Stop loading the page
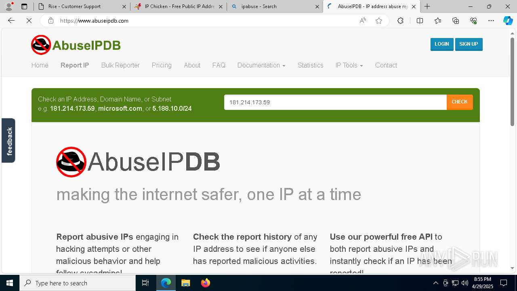517x291 pixels. pos(29,21)
